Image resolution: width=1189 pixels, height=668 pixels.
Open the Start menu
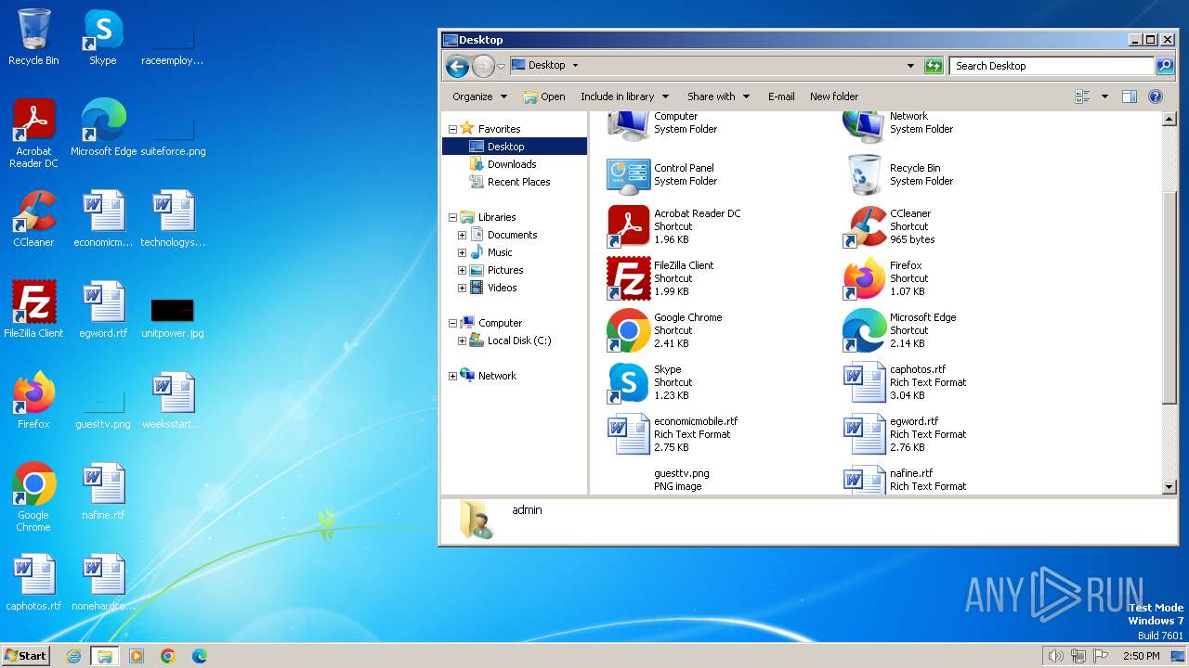point(26,655)
